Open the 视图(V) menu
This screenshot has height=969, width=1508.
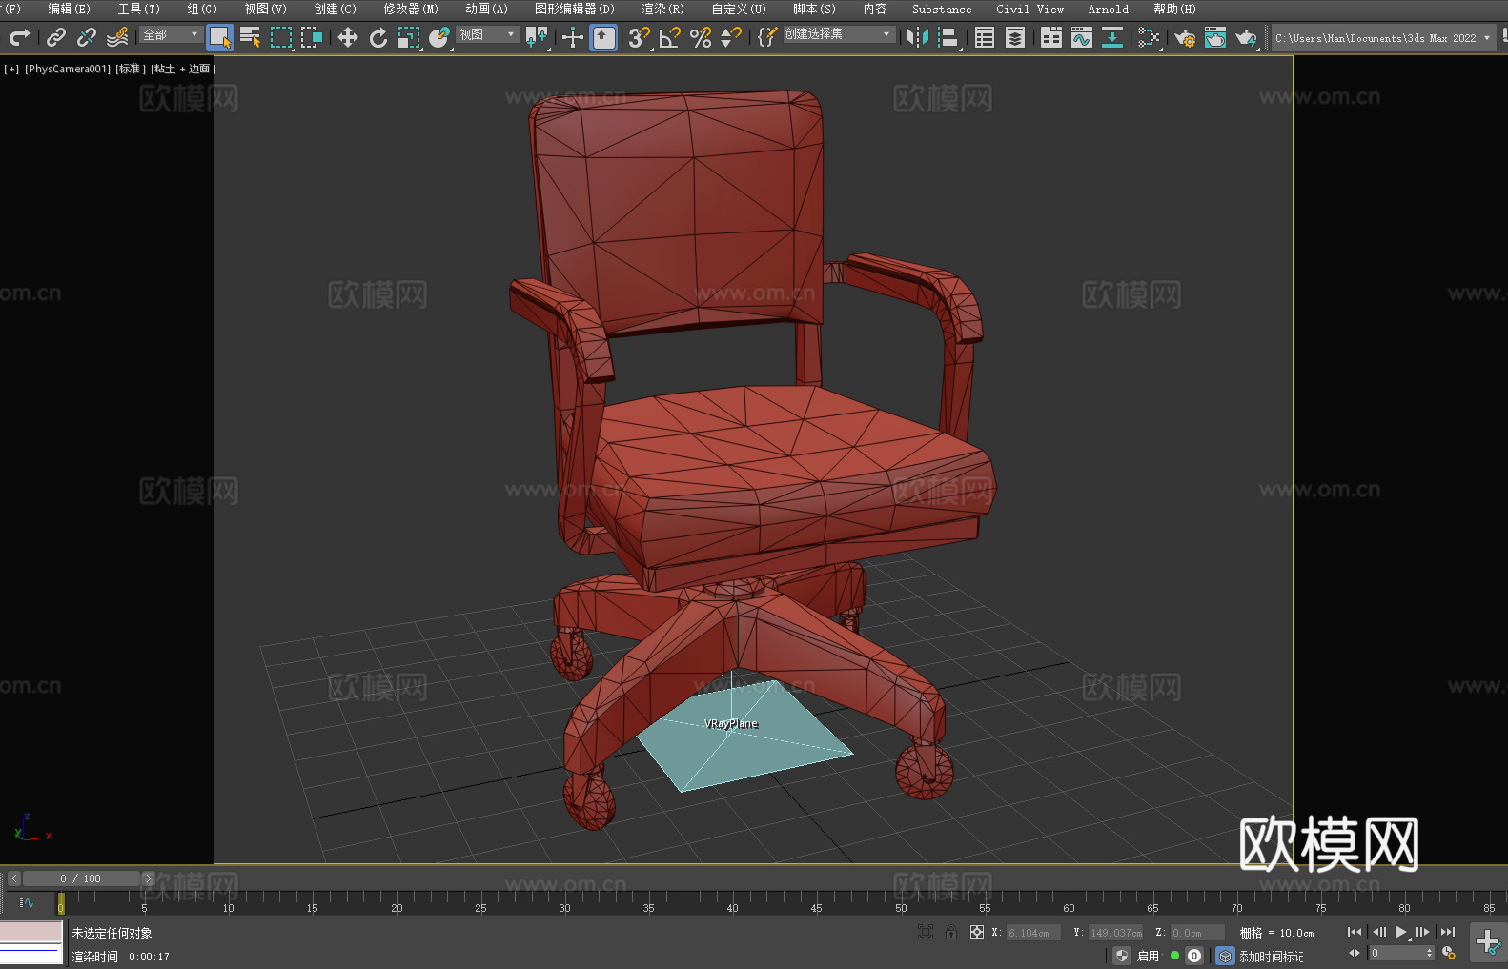point(265,9)
